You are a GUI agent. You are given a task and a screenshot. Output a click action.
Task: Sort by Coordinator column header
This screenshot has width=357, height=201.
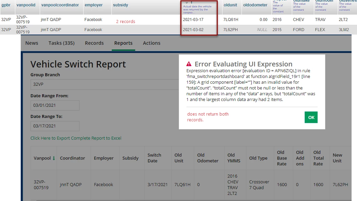coord(72,158)
